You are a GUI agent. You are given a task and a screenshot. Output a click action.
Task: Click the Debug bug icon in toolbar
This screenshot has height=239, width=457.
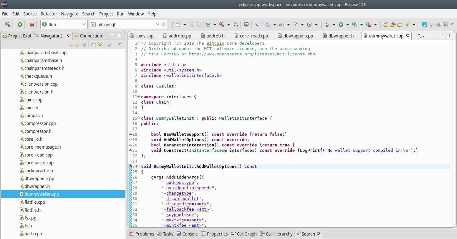(327, 25)
